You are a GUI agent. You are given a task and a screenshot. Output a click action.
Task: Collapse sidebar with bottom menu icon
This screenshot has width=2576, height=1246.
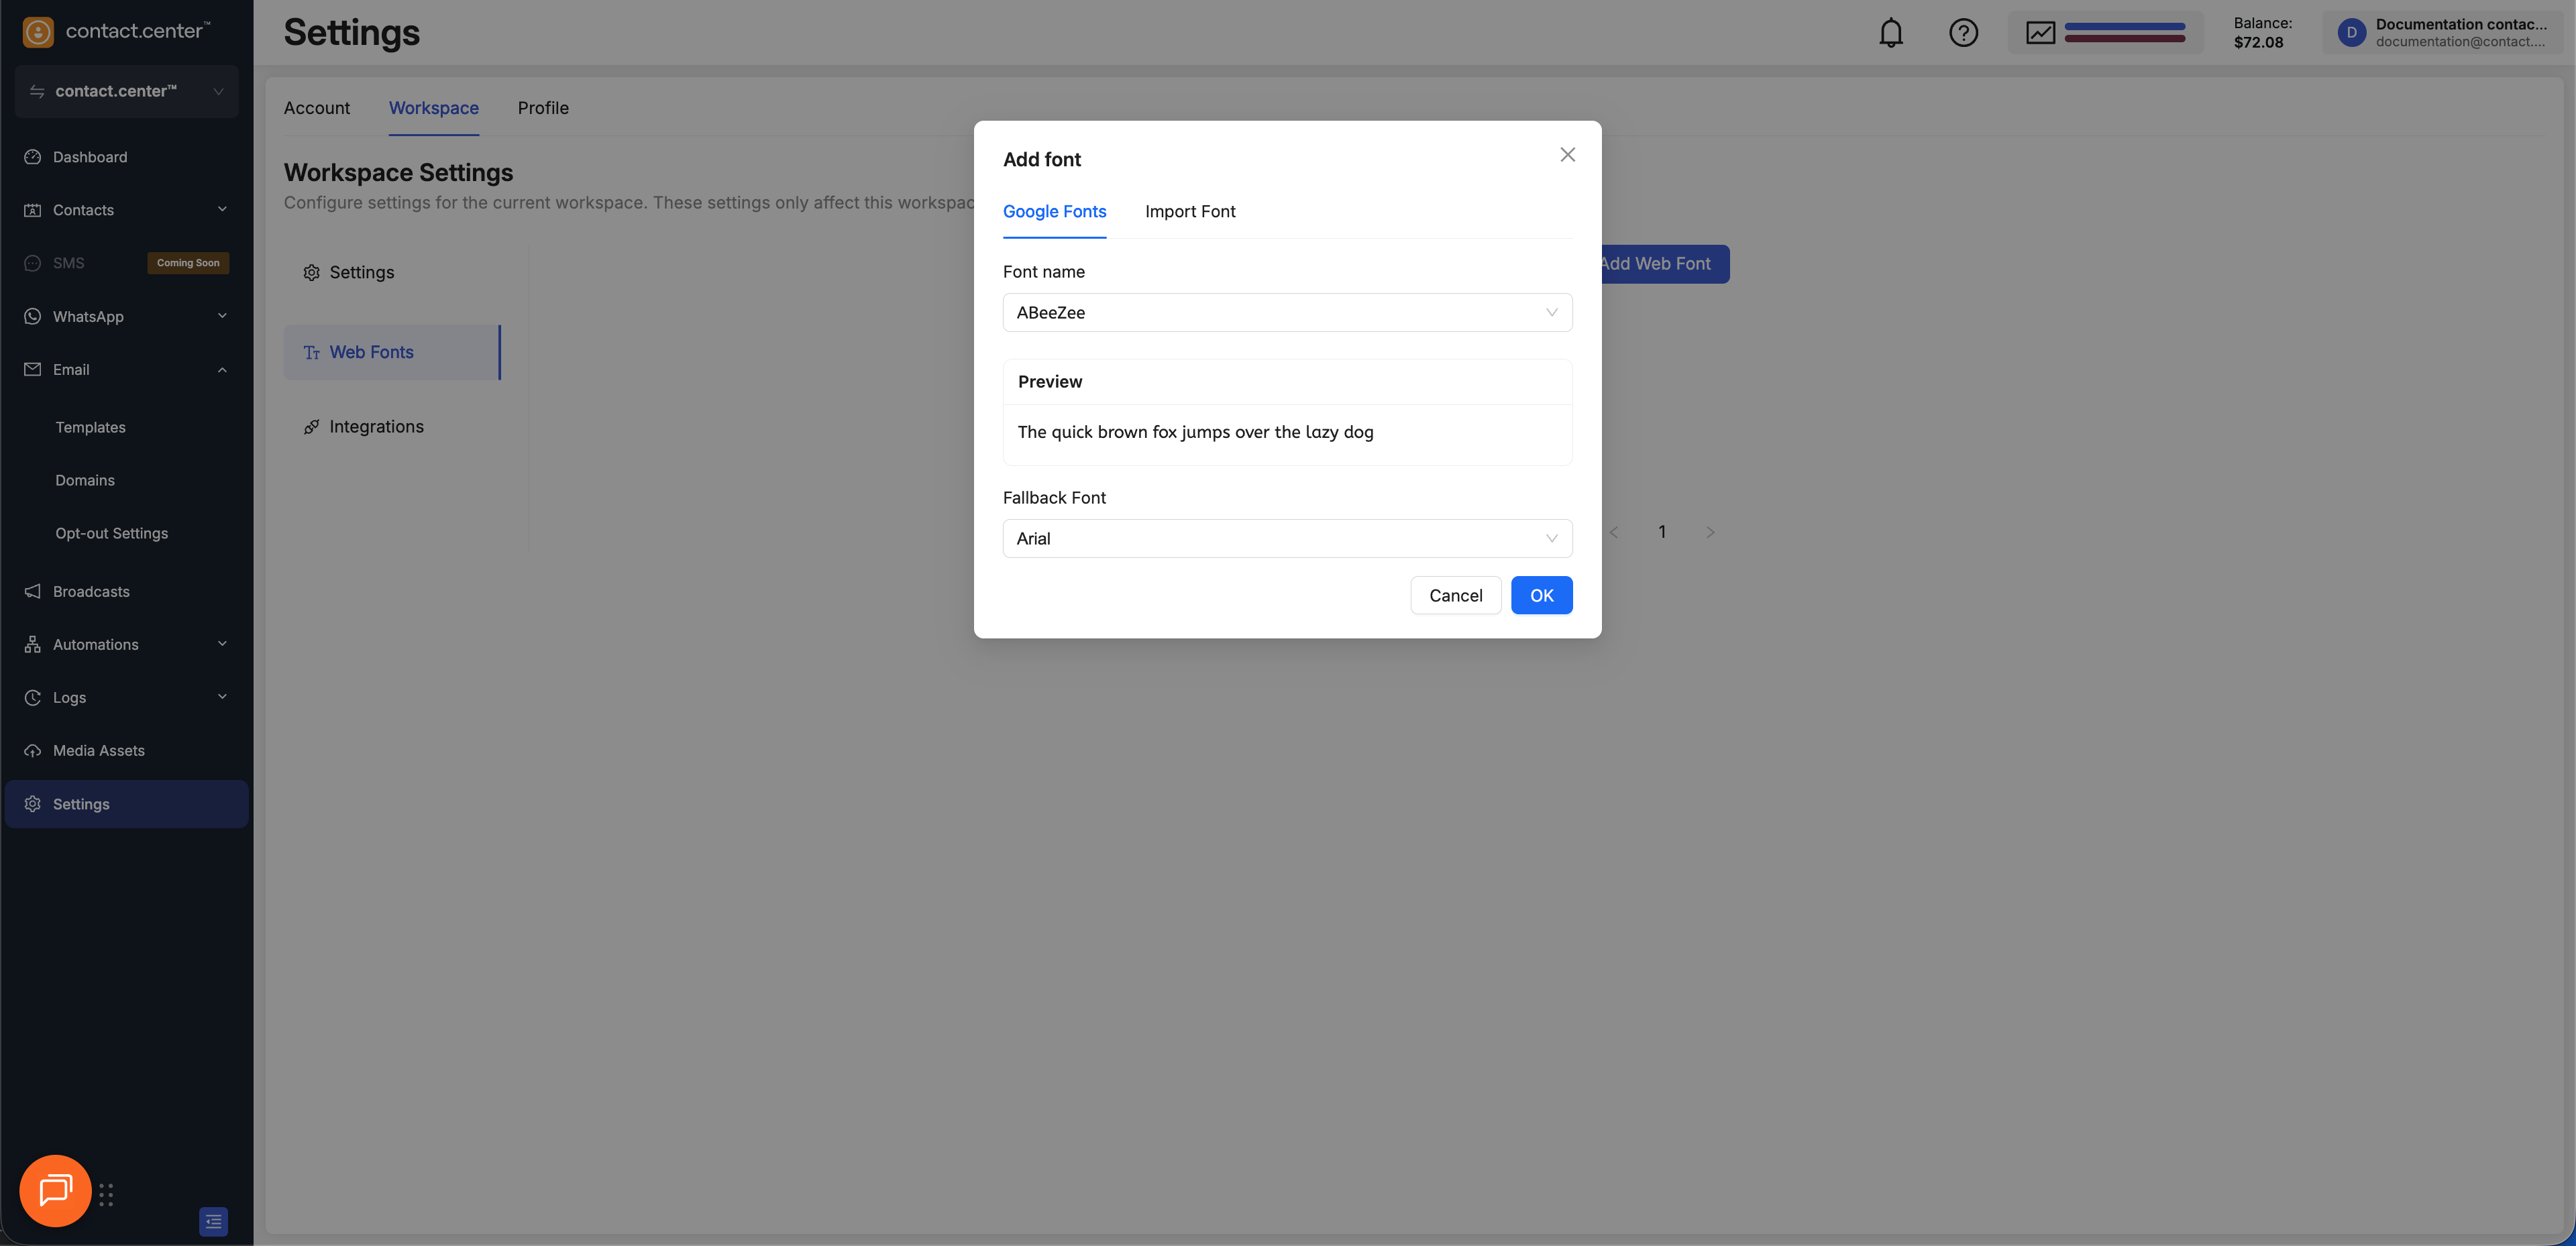pos(213,1221)
